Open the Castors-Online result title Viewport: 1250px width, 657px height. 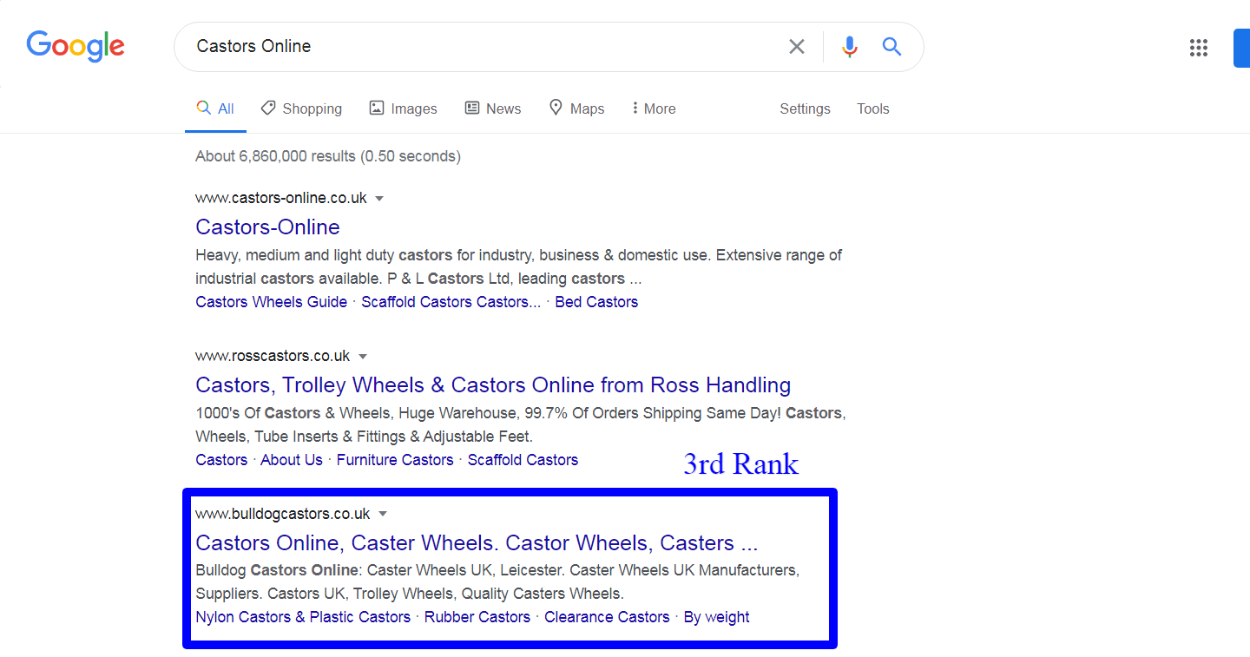coord(267,227)
